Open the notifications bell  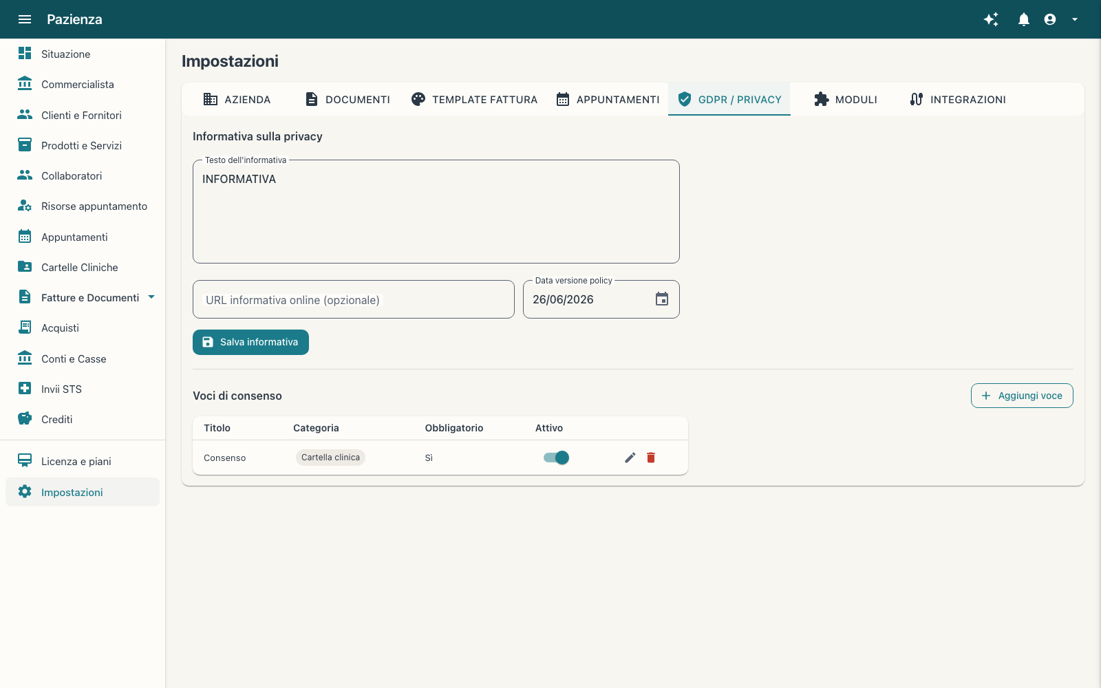pyautogui.click(x=1024, y=19)
